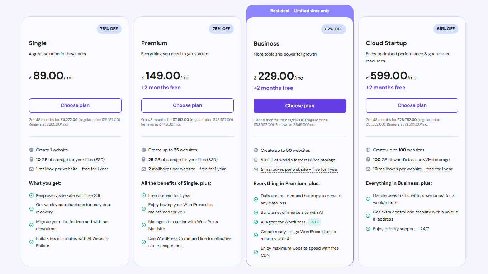
Task: Click the storage icon in Premium plan
Action: tap(144, 160)
